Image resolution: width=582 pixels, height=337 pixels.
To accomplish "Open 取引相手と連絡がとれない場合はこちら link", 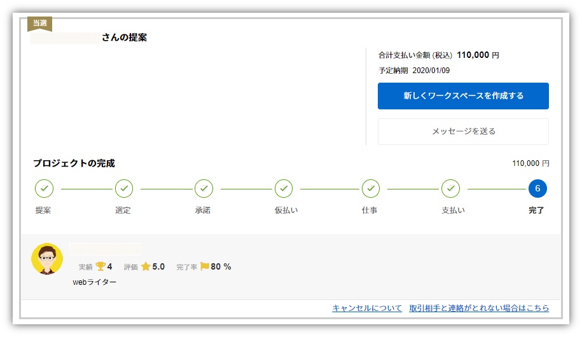I will (479, 308).
